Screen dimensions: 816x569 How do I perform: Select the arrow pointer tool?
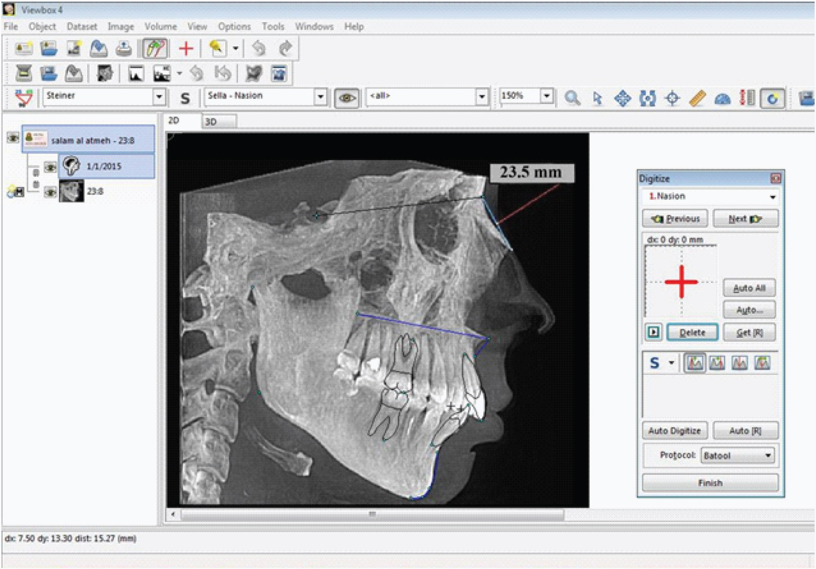click(x=597, y=98)
